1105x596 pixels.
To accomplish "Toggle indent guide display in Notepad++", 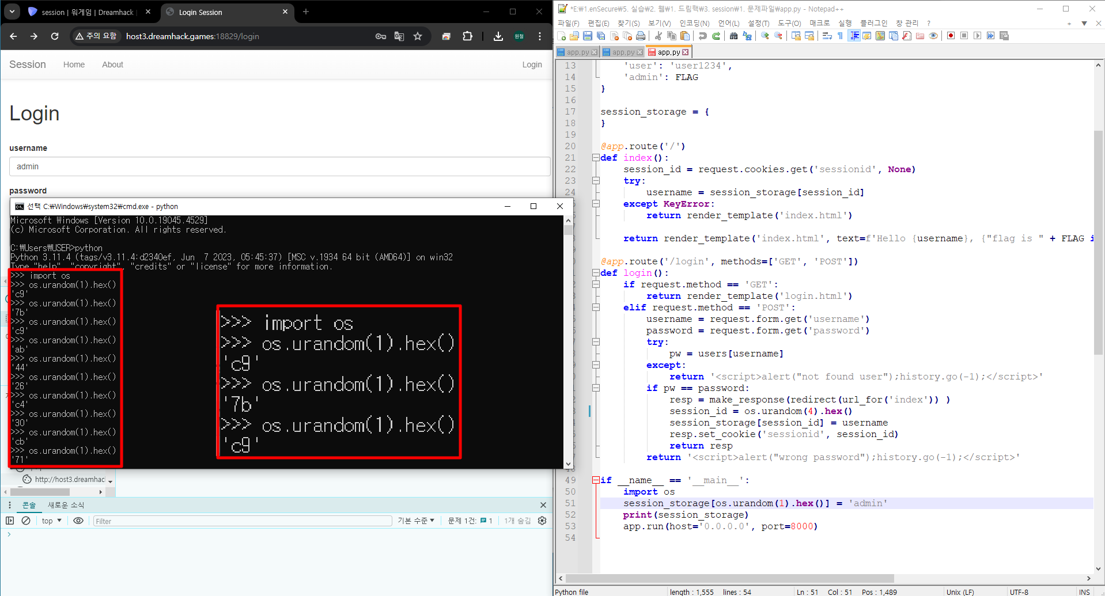I will tap(854, 36).
